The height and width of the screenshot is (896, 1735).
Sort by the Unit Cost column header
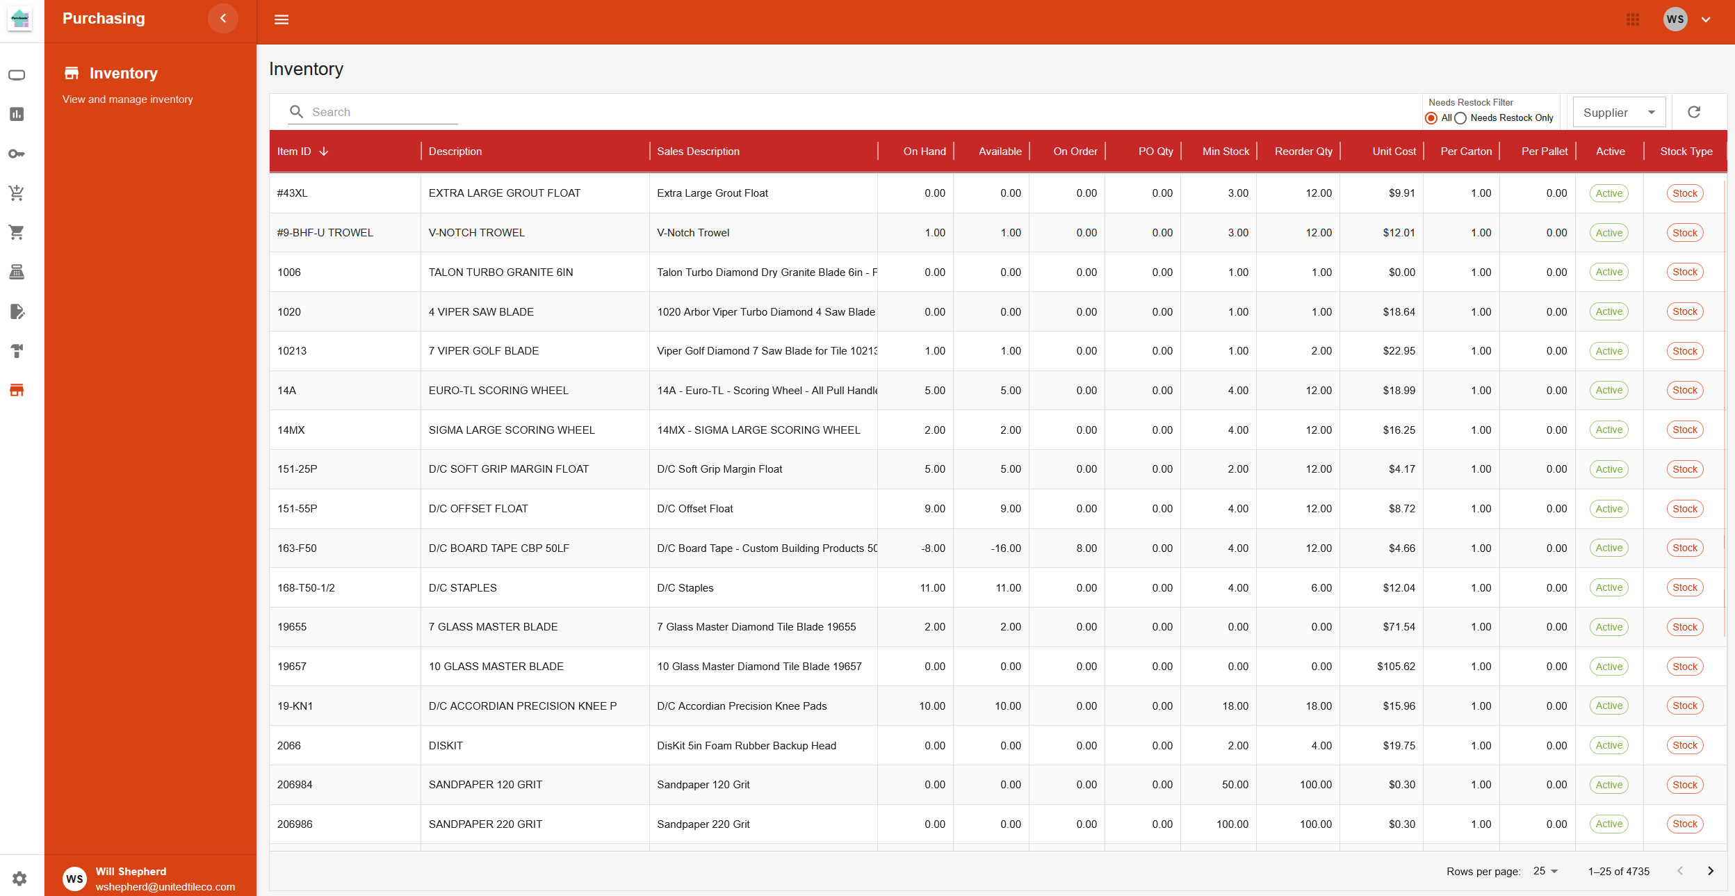click(x=1393, y=151)
